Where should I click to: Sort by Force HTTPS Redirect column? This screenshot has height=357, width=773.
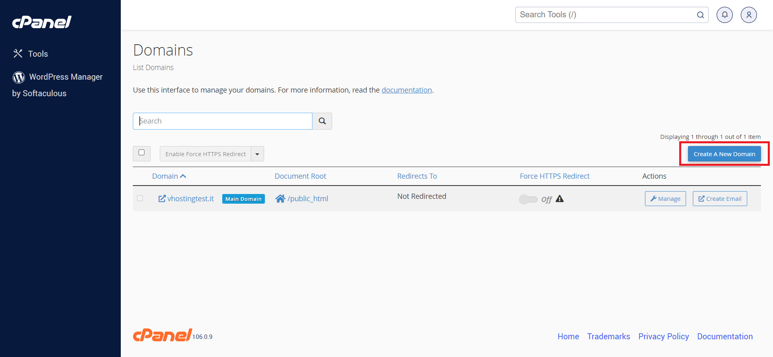tap(554, 176)
